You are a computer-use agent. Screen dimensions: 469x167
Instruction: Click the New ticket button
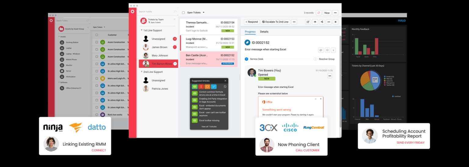coord(327,13)
